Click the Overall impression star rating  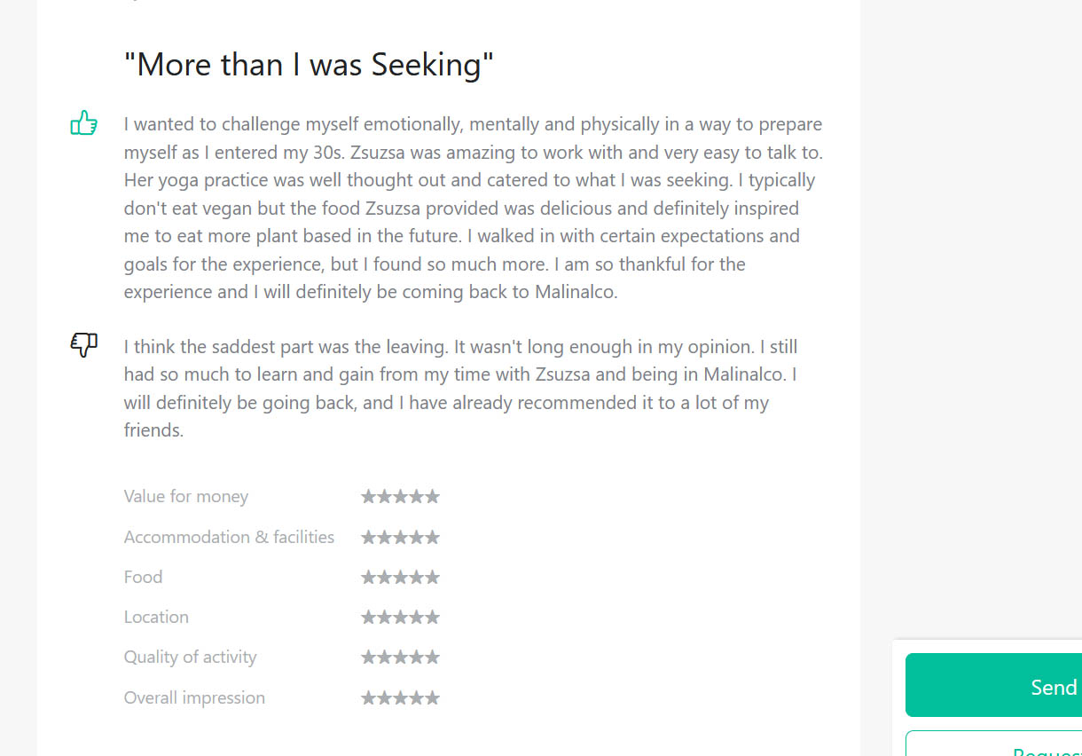400,697
